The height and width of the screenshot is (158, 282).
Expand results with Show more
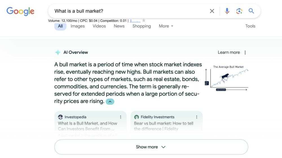pos(151,147)
